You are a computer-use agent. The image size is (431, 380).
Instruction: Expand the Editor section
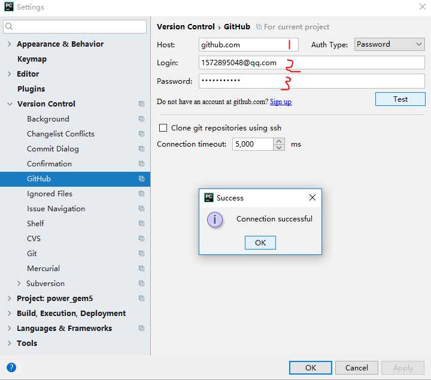[x=9, y=74]
